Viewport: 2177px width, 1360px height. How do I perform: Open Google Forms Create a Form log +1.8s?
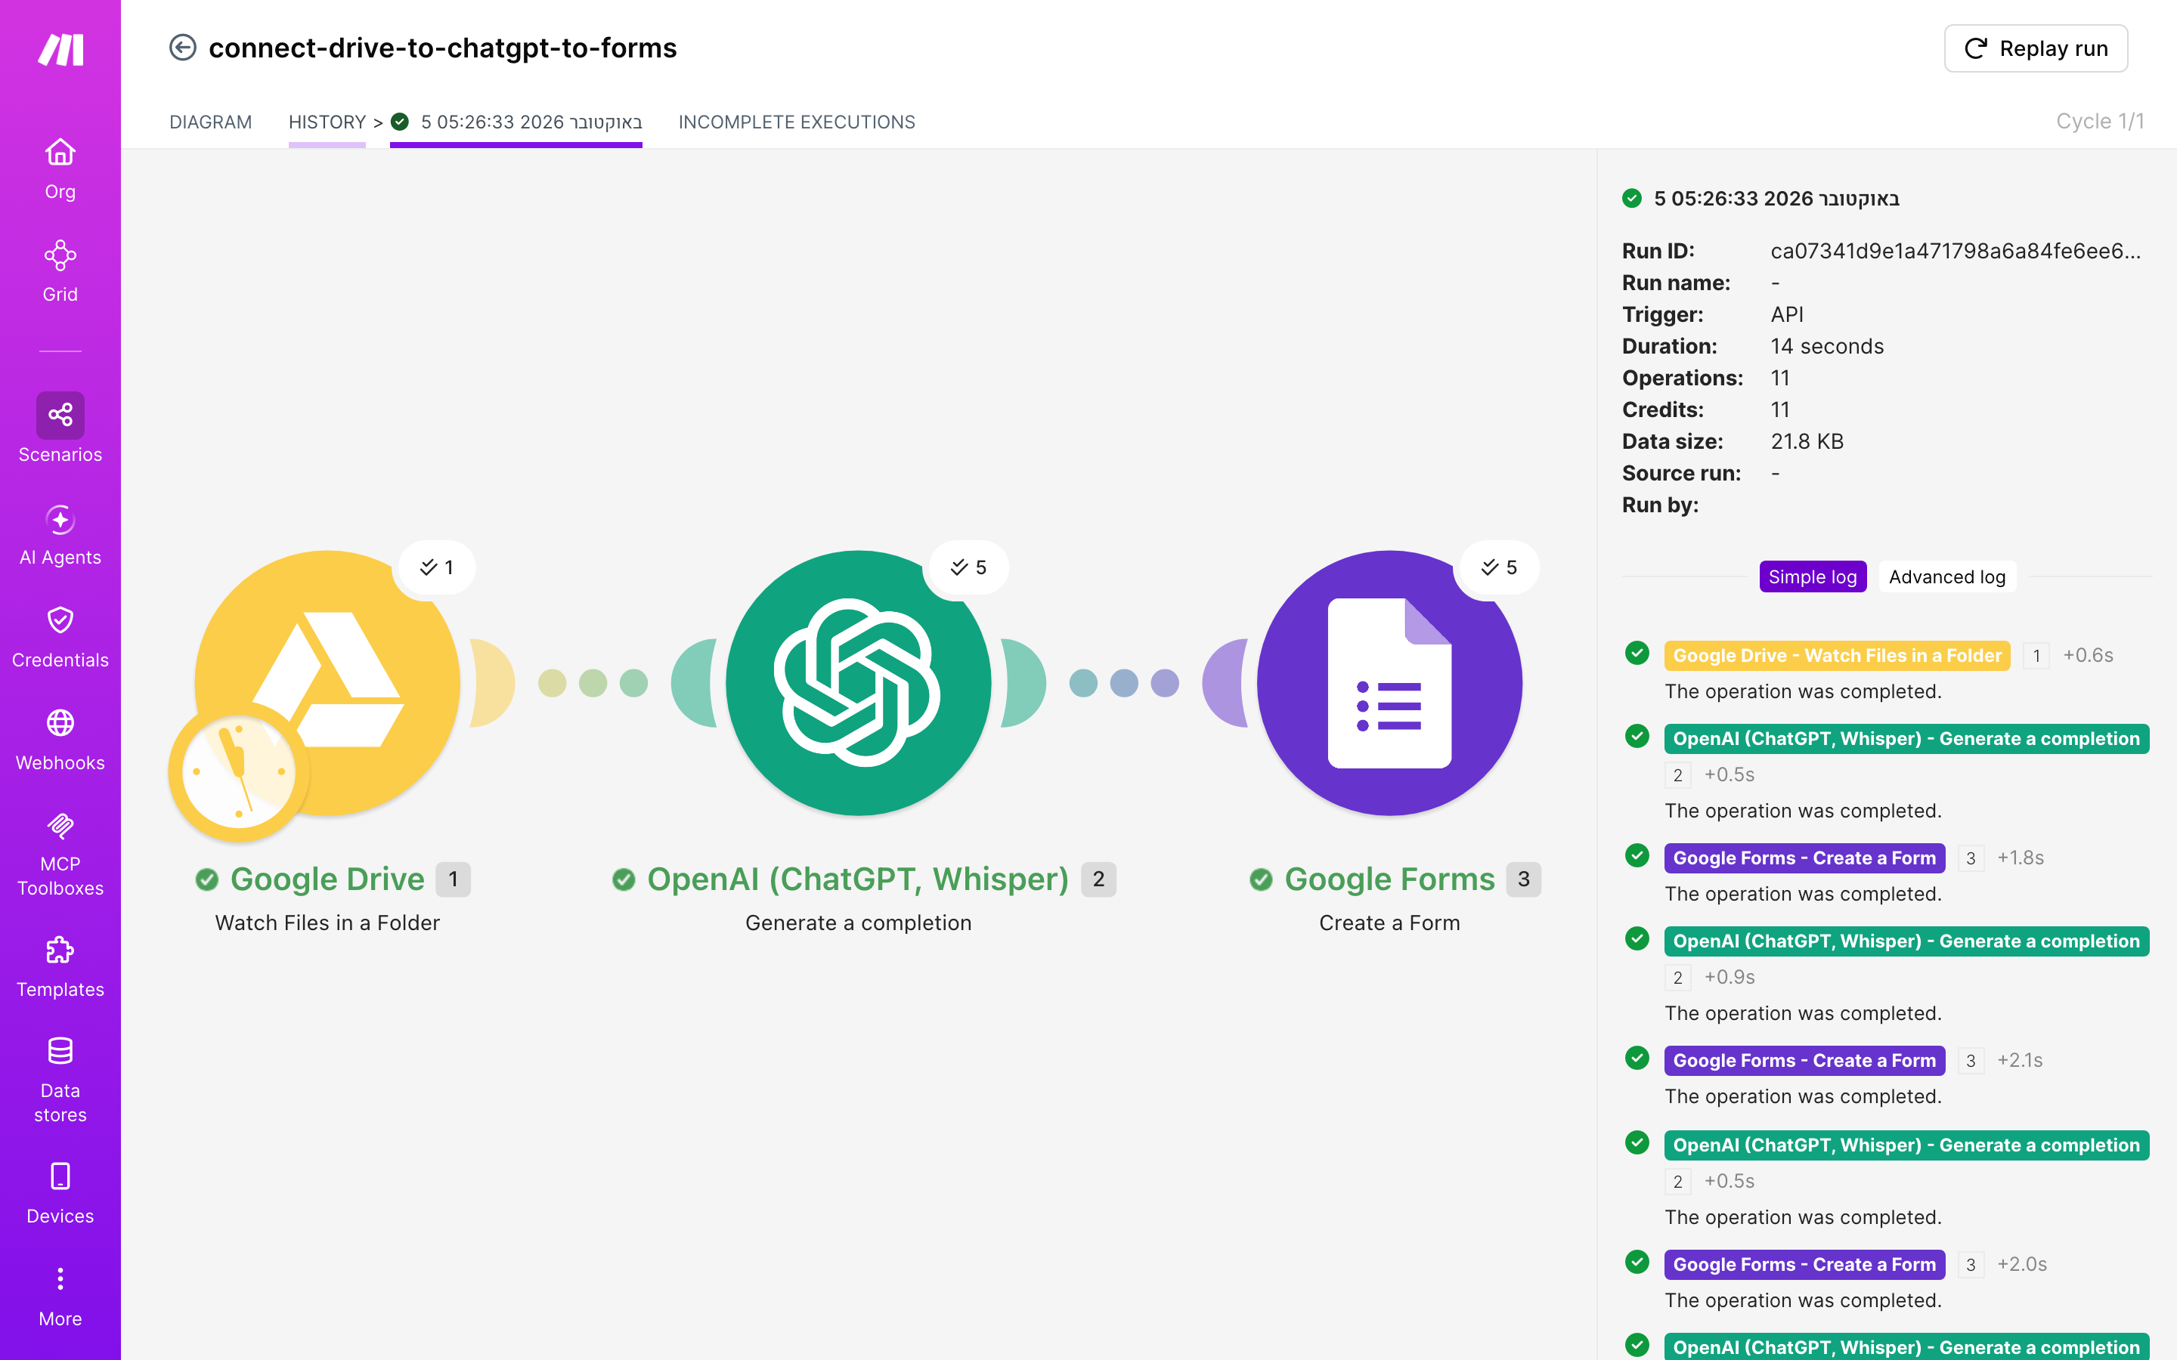pyautogui.click(x=1804, y=858)
